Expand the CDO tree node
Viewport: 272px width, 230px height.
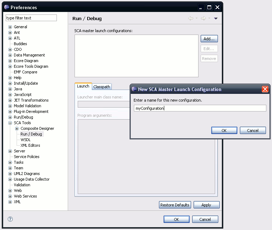tap(10, 49)
